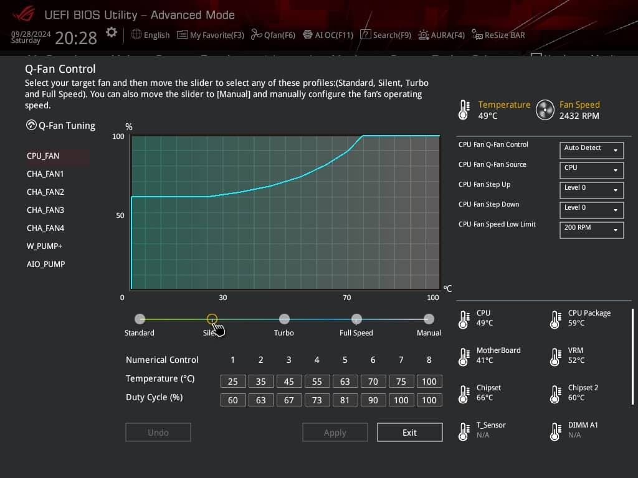The image size is (638, 478).
Task: Open Search(F9) tool
Action: tap(385, 35)
